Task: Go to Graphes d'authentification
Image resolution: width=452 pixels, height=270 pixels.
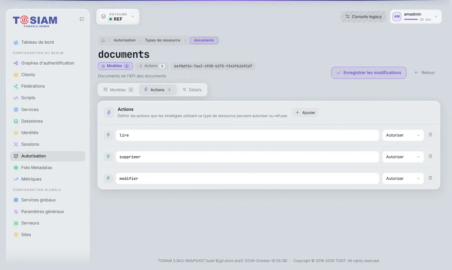Action: coord(48,63)
